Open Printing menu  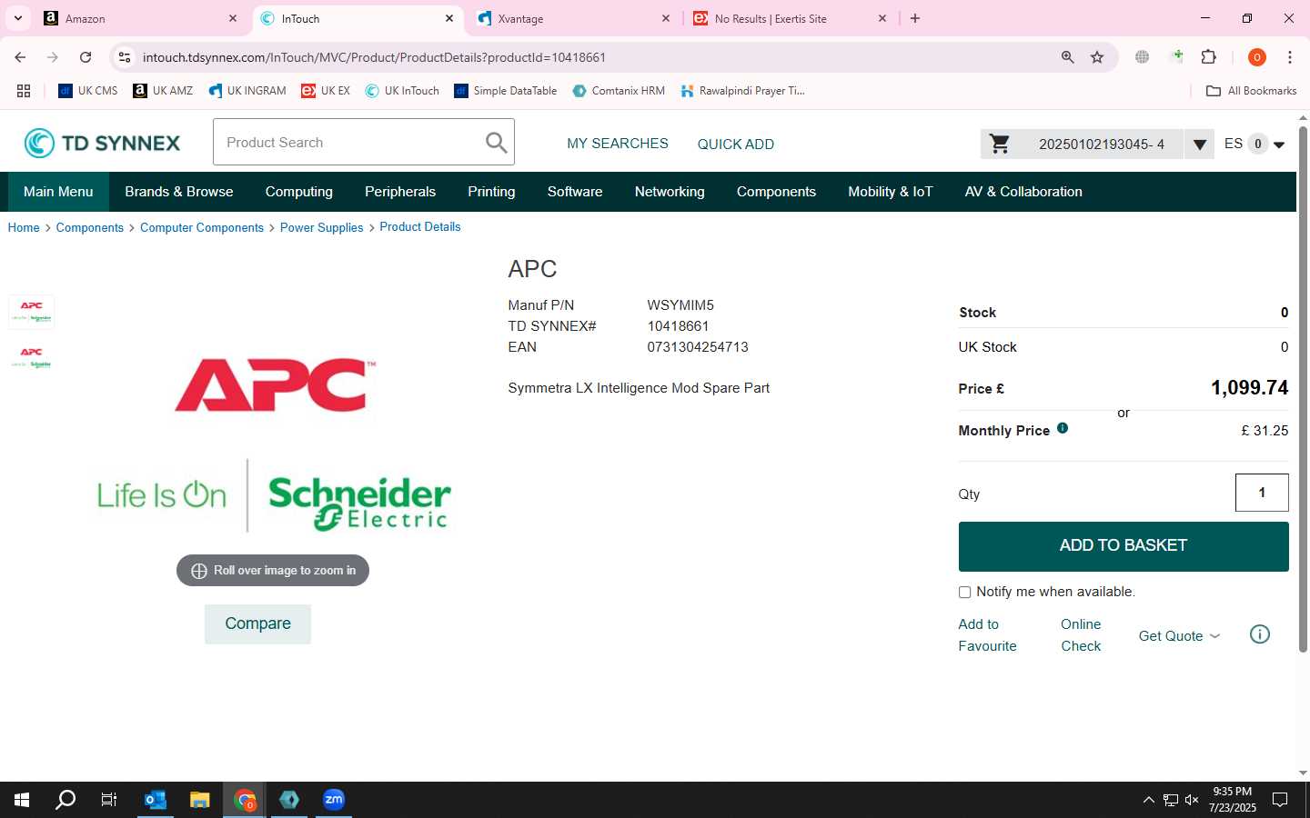click(491, 192)
